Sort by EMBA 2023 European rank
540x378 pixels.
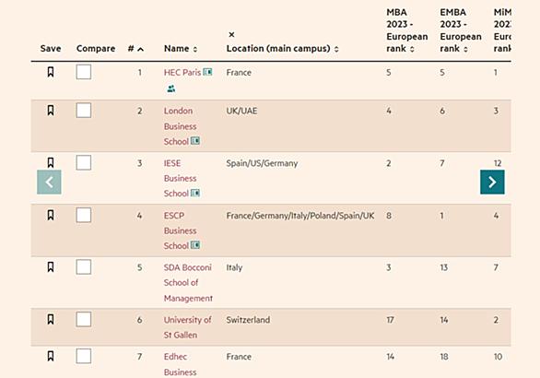point(465,49)
